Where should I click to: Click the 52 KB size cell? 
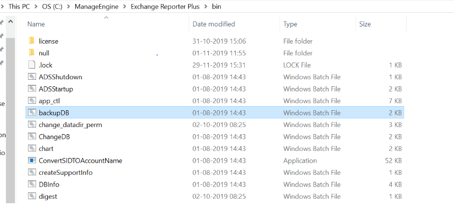point(393,161)
